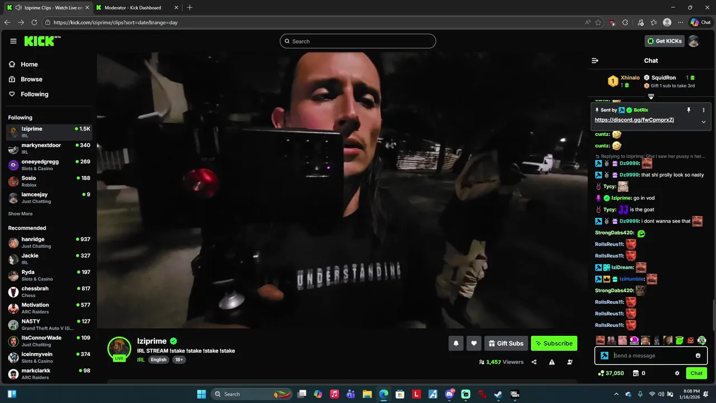Image resolution: width=716 pixels, height=403 pixels.
Task: Click the KICK logo
Action: tap(42, 41)
